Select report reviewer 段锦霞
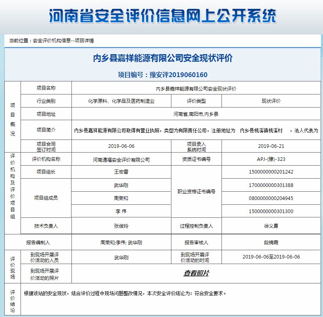This screenshot has height=317, width=323. coord(271,243)
